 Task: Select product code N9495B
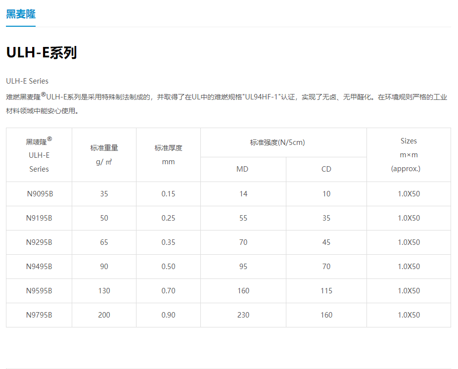(39, 267)
